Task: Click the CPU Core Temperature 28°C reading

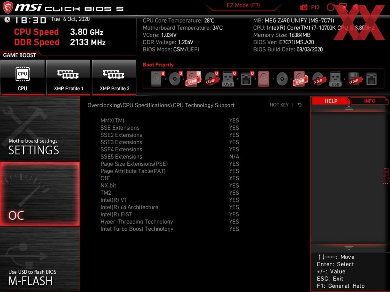Action: (x=179, y=21)
